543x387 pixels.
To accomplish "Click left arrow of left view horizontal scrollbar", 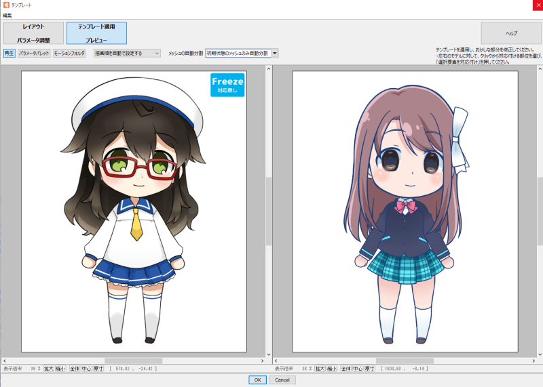I will (5, 361).
